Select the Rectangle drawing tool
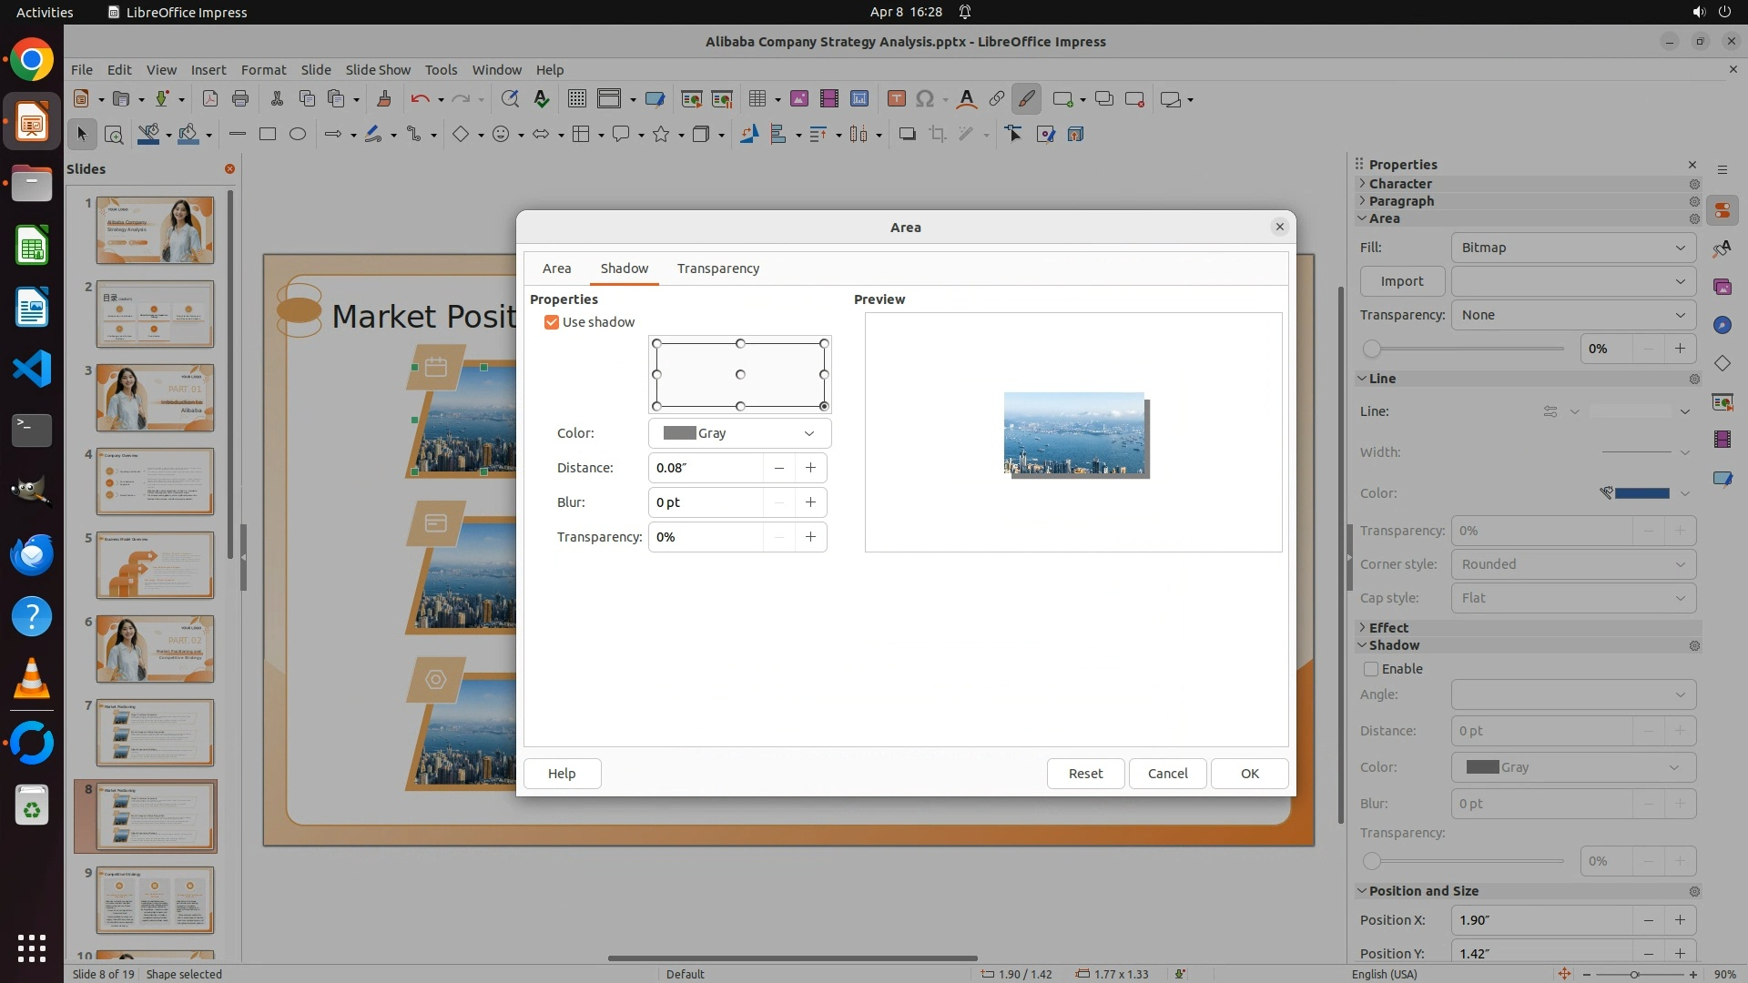 pyautogui.click(x=267, y=135)
